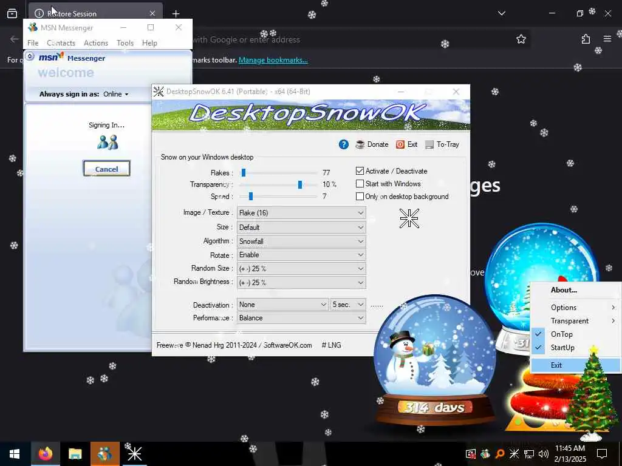Click the MSN Messenger butterfly title icon
Viewport: 622px width, 466px height.
33,27
